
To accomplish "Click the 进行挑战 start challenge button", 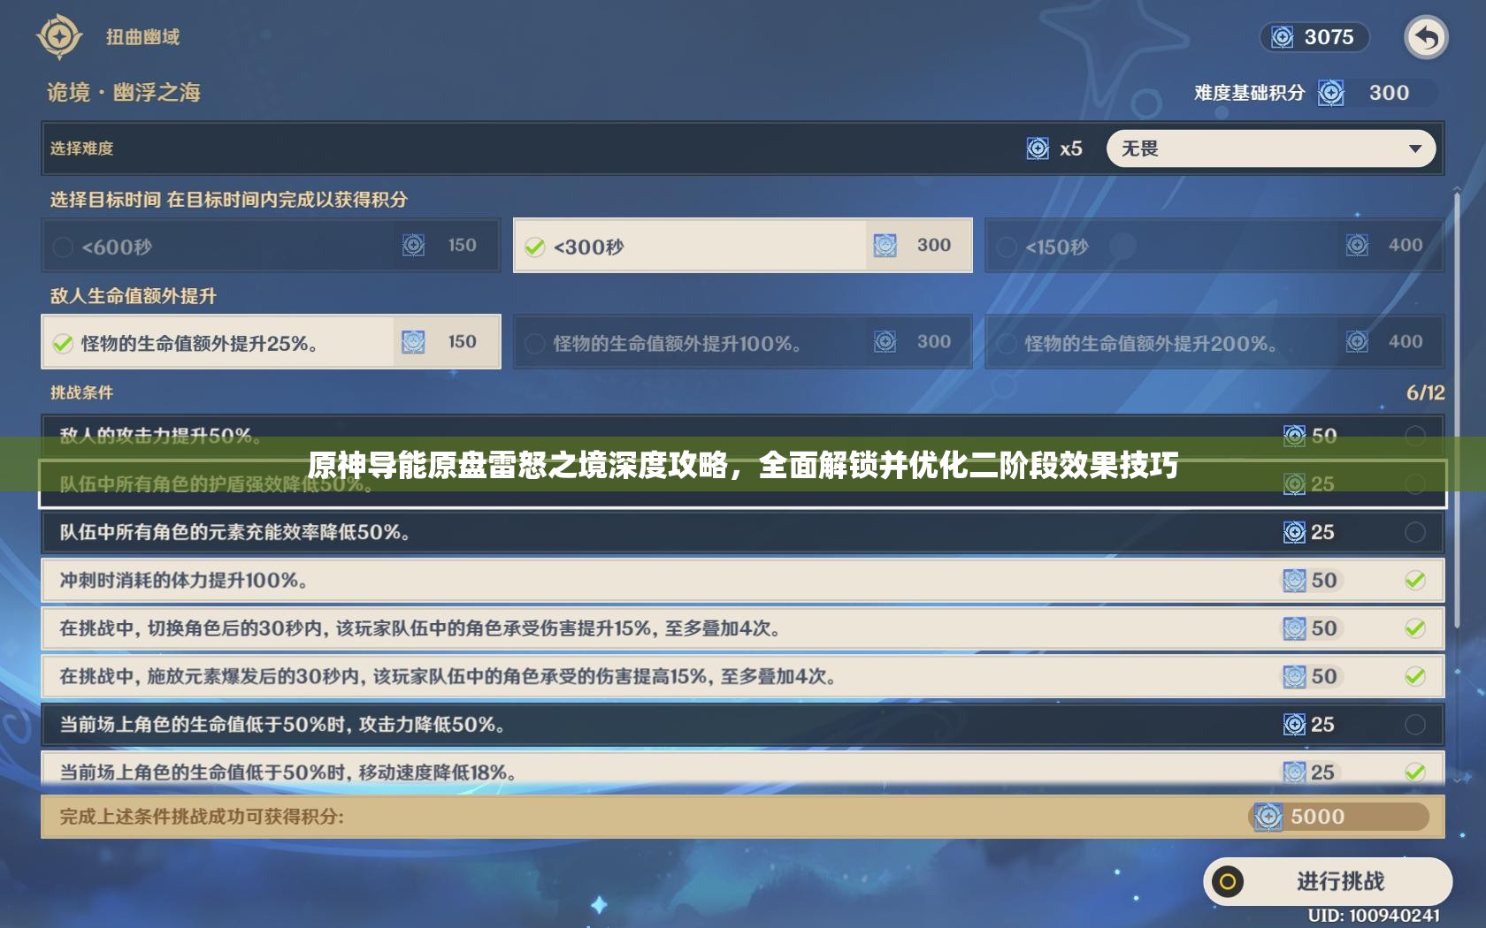I will tap(1328, 881).
